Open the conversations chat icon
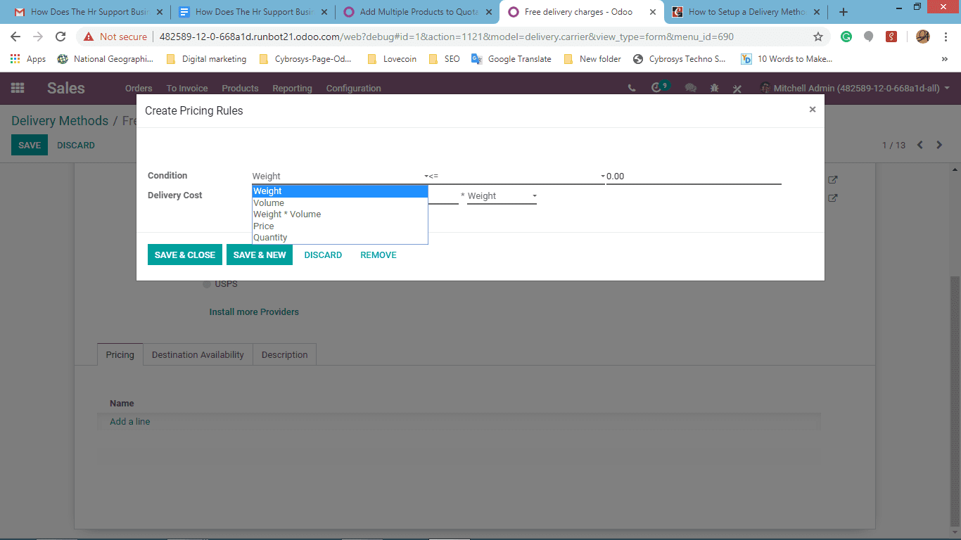 (691, 88)
